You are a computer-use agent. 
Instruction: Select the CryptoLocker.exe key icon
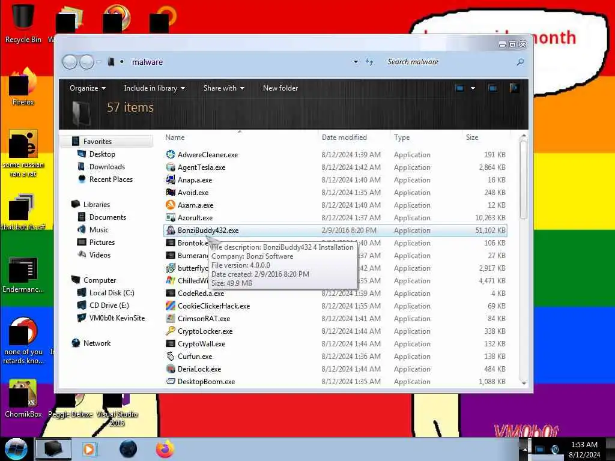click(170, 331)
